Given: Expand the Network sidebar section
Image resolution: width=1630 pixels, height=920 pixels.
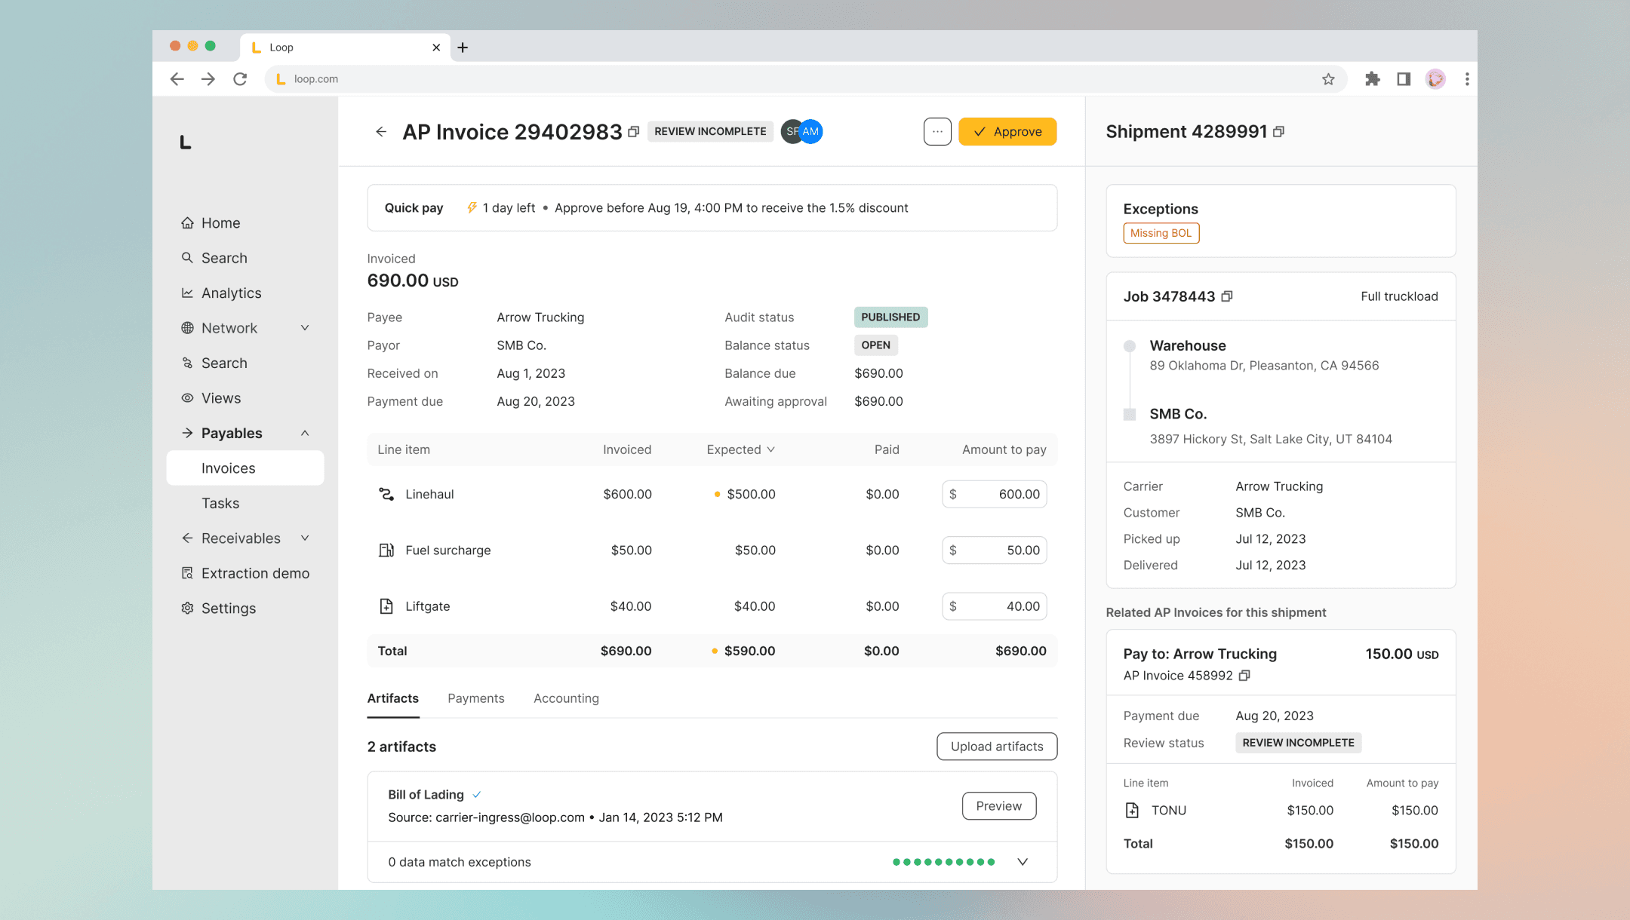Looking at the screenshot, I should coord(305,328).
